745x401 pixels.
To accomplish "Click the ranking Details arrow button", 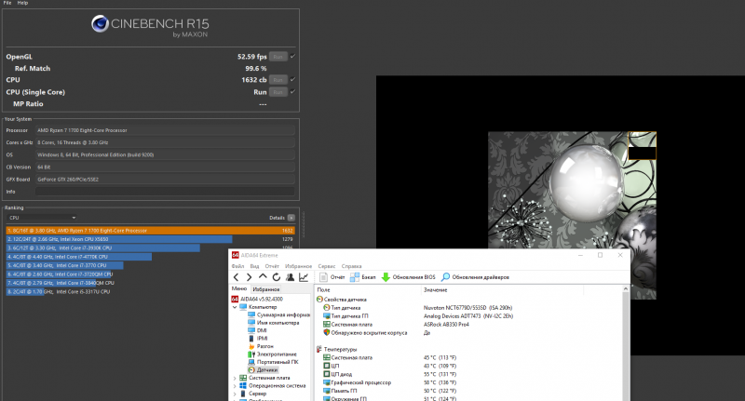I will [x=291, y=218].
